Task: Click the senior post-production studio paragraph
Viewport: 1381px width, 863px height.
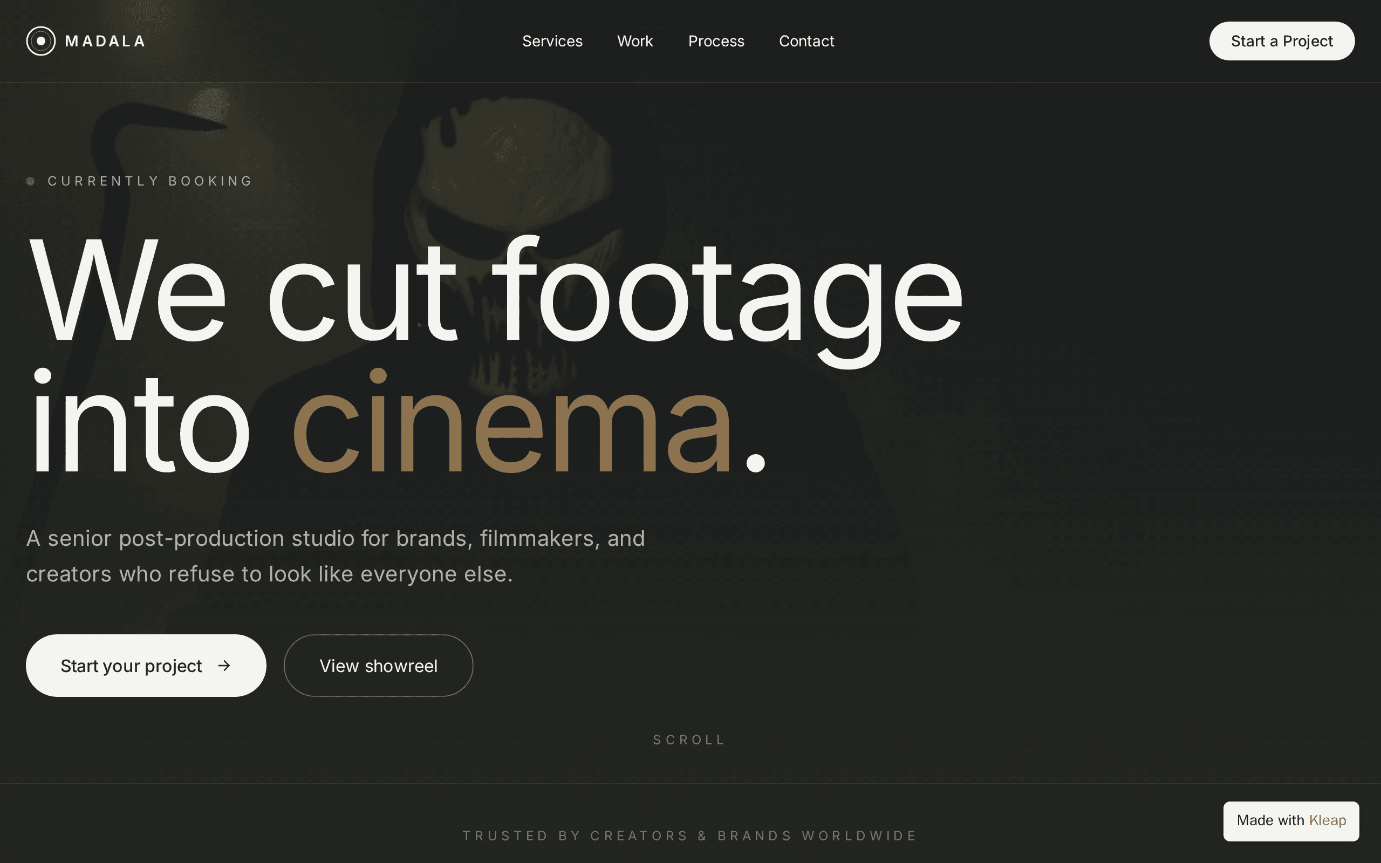Action: (336, 556)
